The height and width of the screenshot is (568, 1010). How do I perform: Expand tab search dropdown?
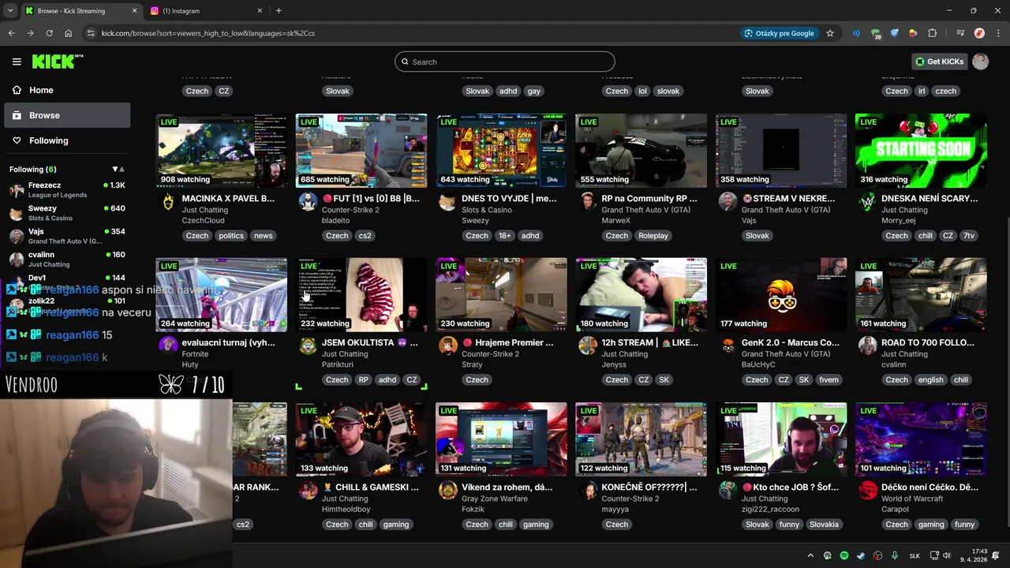click(x=10, y=11)
